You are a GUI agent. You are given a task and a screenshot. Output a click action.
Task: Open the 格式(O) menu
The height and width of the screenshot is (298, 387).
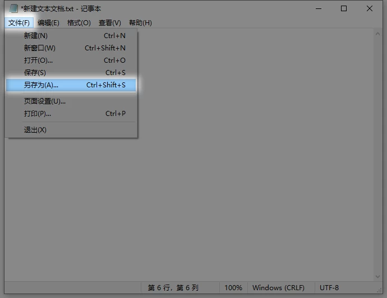click(x=79, y=23)
